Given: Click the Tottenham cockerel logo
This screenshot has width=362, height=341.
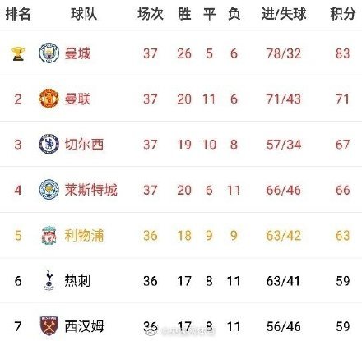Looking at the screenshot, I should [49, 280].
